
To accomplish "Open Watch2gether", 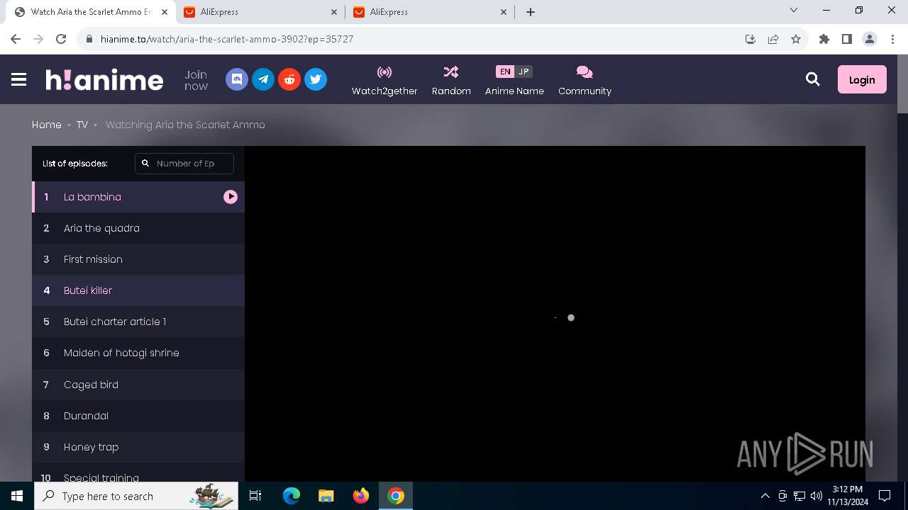I will tap(384, 81).
